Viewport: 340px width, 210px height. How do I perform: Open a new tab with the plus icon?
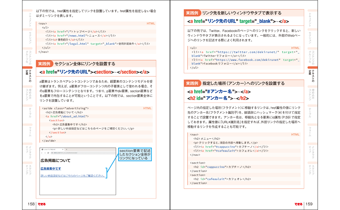(67, 149)
